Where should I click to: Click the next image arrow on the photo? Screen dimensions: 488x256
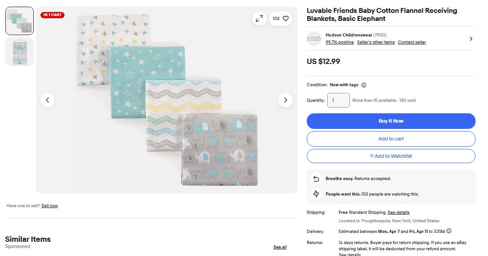(285, 100)
